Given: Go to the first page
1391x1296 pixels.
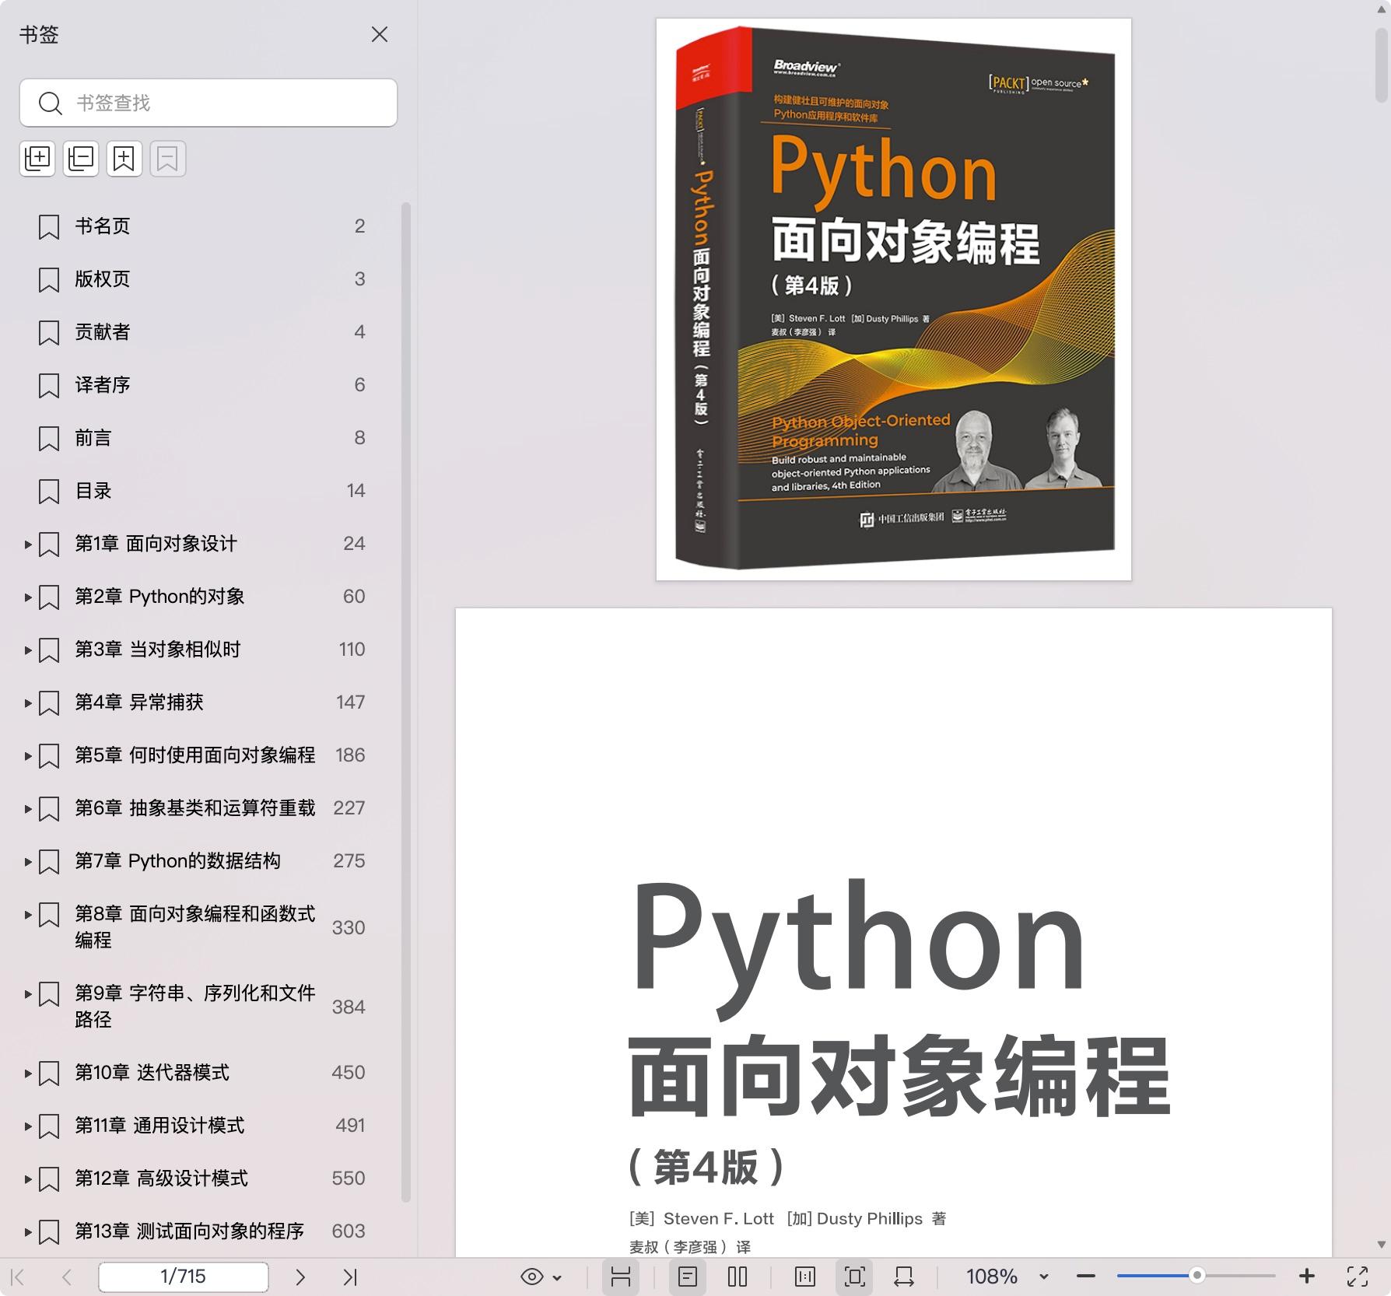Looking at the screenshot, I should click(19, 1277).
